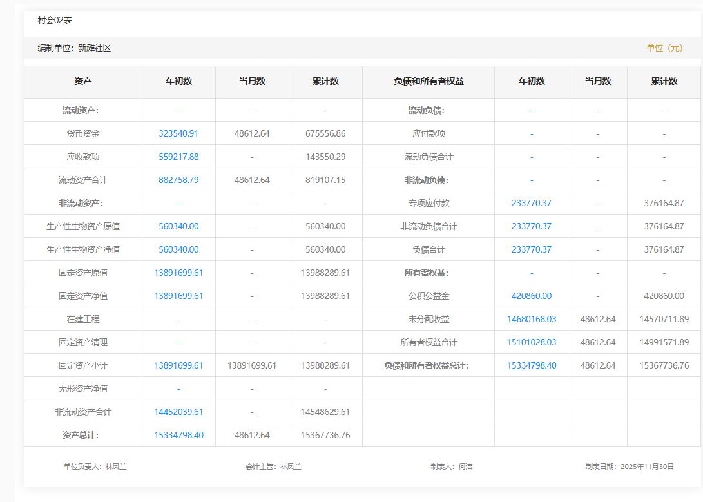Select the 货币资金 cumulative cell 675556.86

(325, 133)
